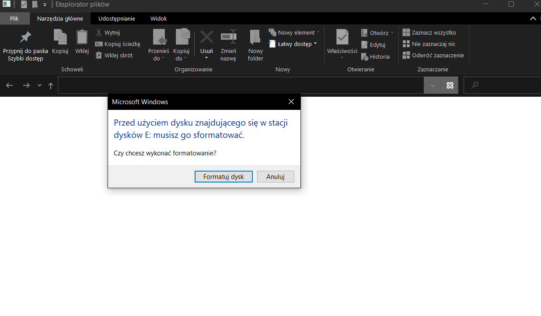Viewport: 541px width, 316px height.
Task: Open Nowy element dropdown
Action: (294, 32)
